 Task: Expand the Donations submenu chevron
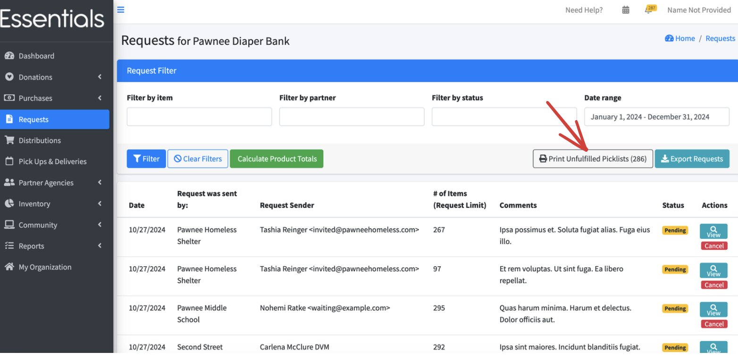[100, 77]
